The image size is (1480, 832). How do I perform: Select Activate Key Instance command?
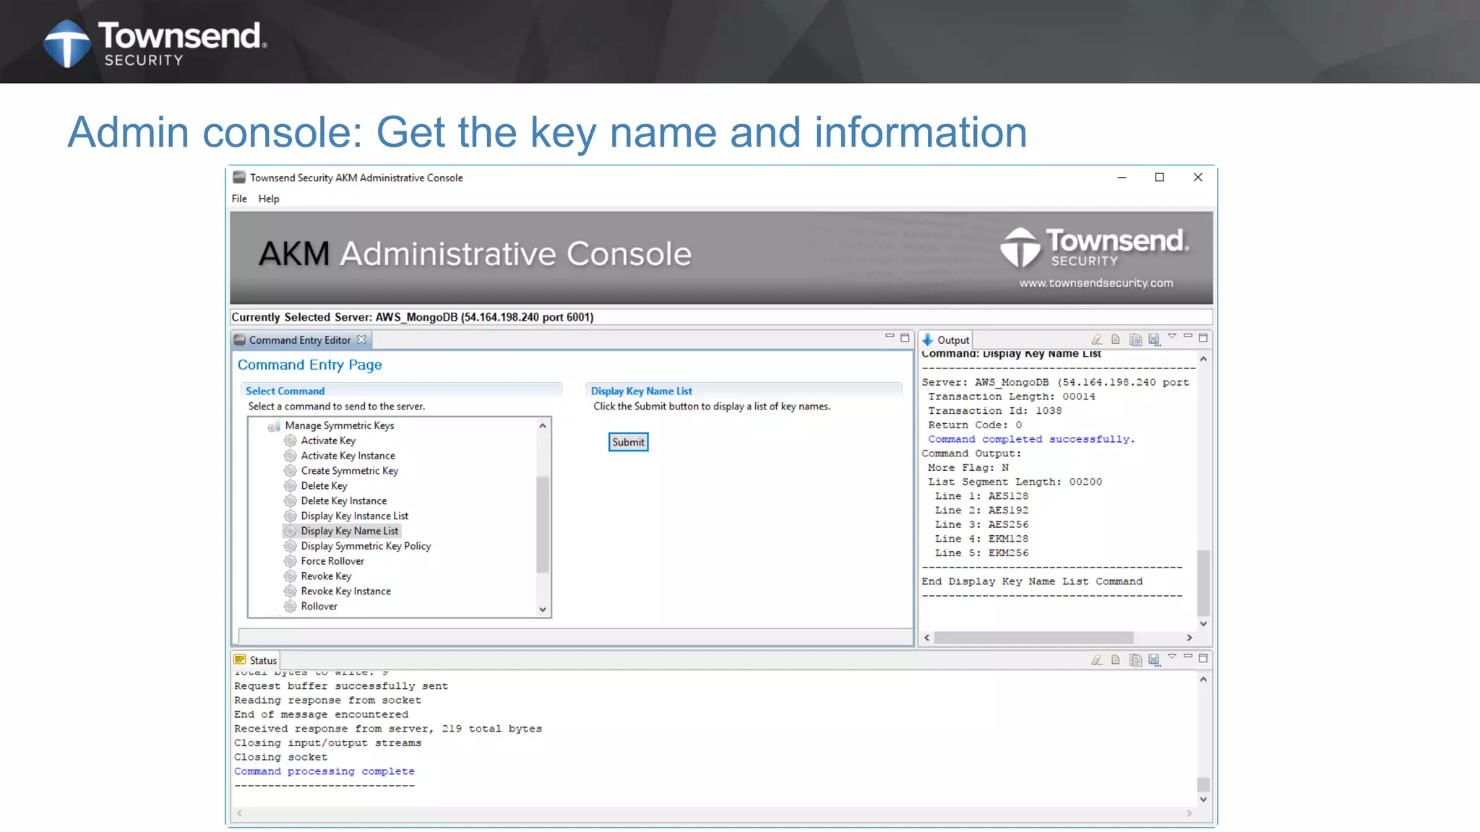click(348, 456)
